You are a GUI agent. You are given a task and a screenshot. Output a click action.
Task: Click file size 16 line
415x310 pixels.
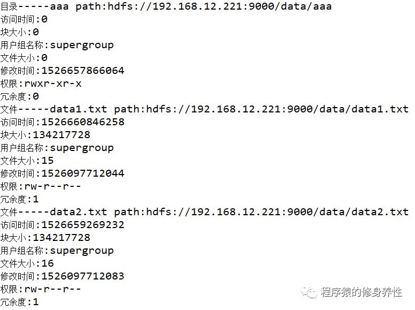pyautogui.click(x=27, y=263)
